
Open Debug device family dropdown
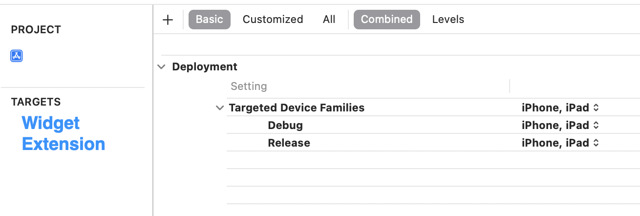560,126
